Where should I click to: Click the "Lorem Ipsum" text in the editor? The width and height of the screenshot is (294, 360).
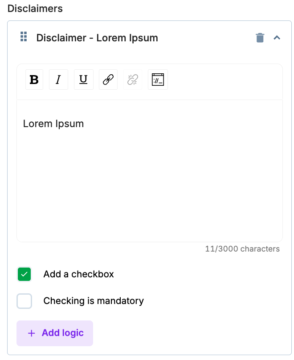point(53,124)
